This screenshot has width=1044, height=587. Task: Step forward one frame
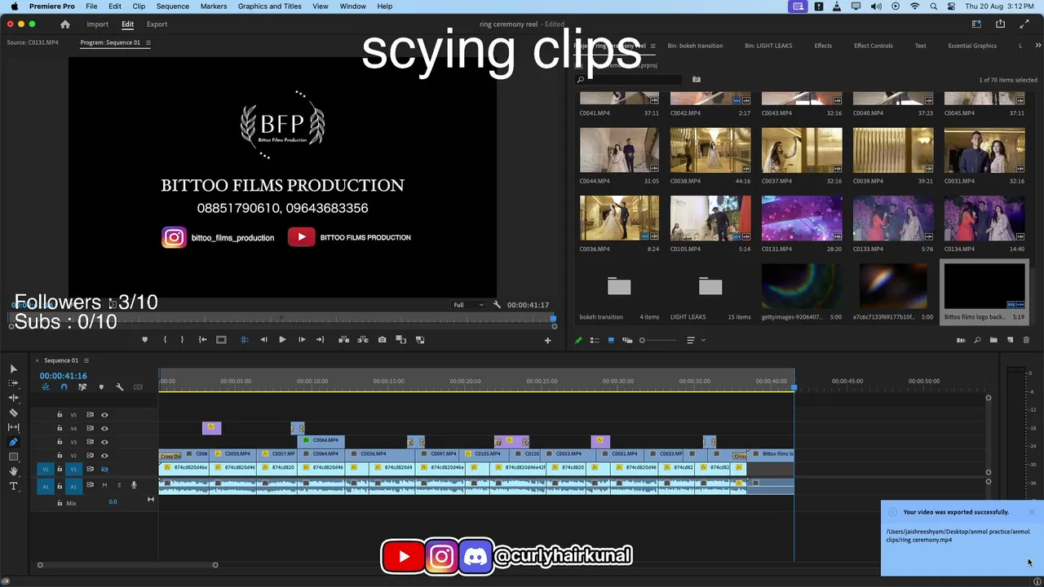click(302, 340)
